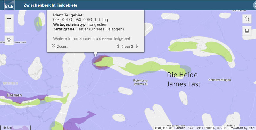Image resolution: width=256 pixels, height=130 pixels.
Task: Click the '3 von 3' feature counter
Action: pyautogui.click(x=127, y=46)
